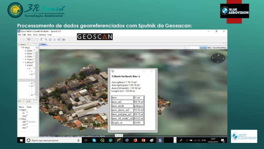The width and height of the screenshot is (264, 149).
Task: Open the Settings menu
Action: coord(42,35)
